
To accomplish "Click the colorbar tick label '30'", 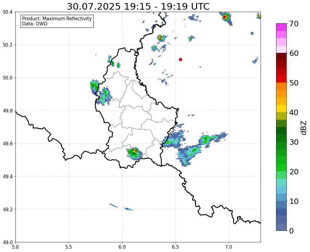I will pos(294,142).
